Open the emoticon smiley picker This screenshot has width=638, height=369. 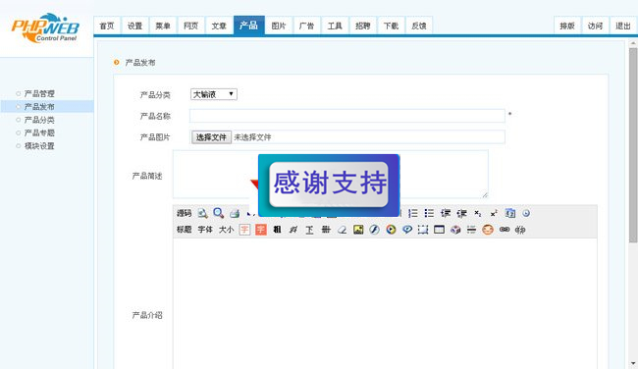point(488,230)
